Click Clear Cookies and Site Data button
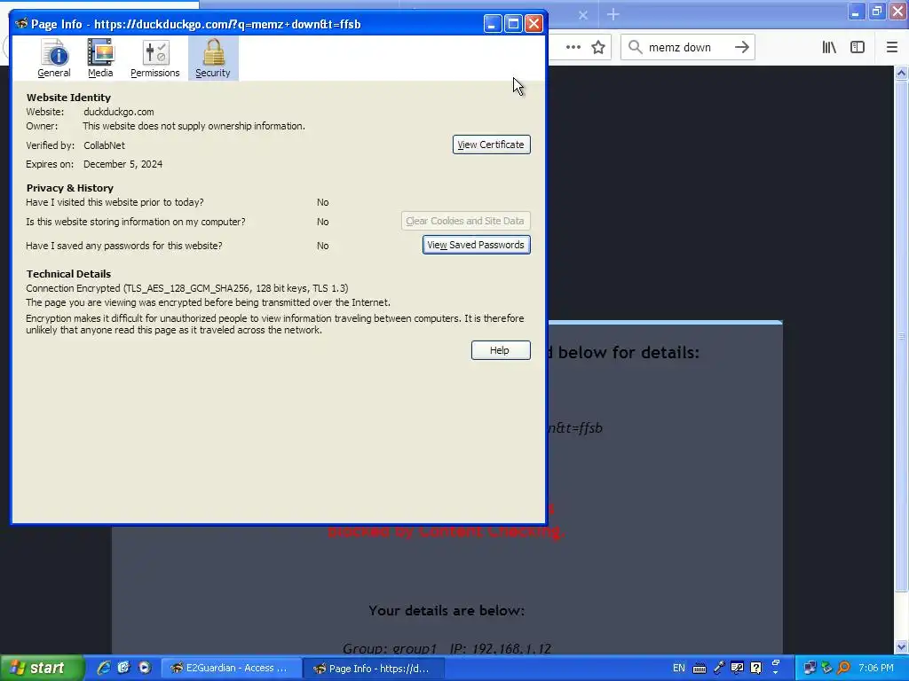909x681 pixels. click(465, 221)
